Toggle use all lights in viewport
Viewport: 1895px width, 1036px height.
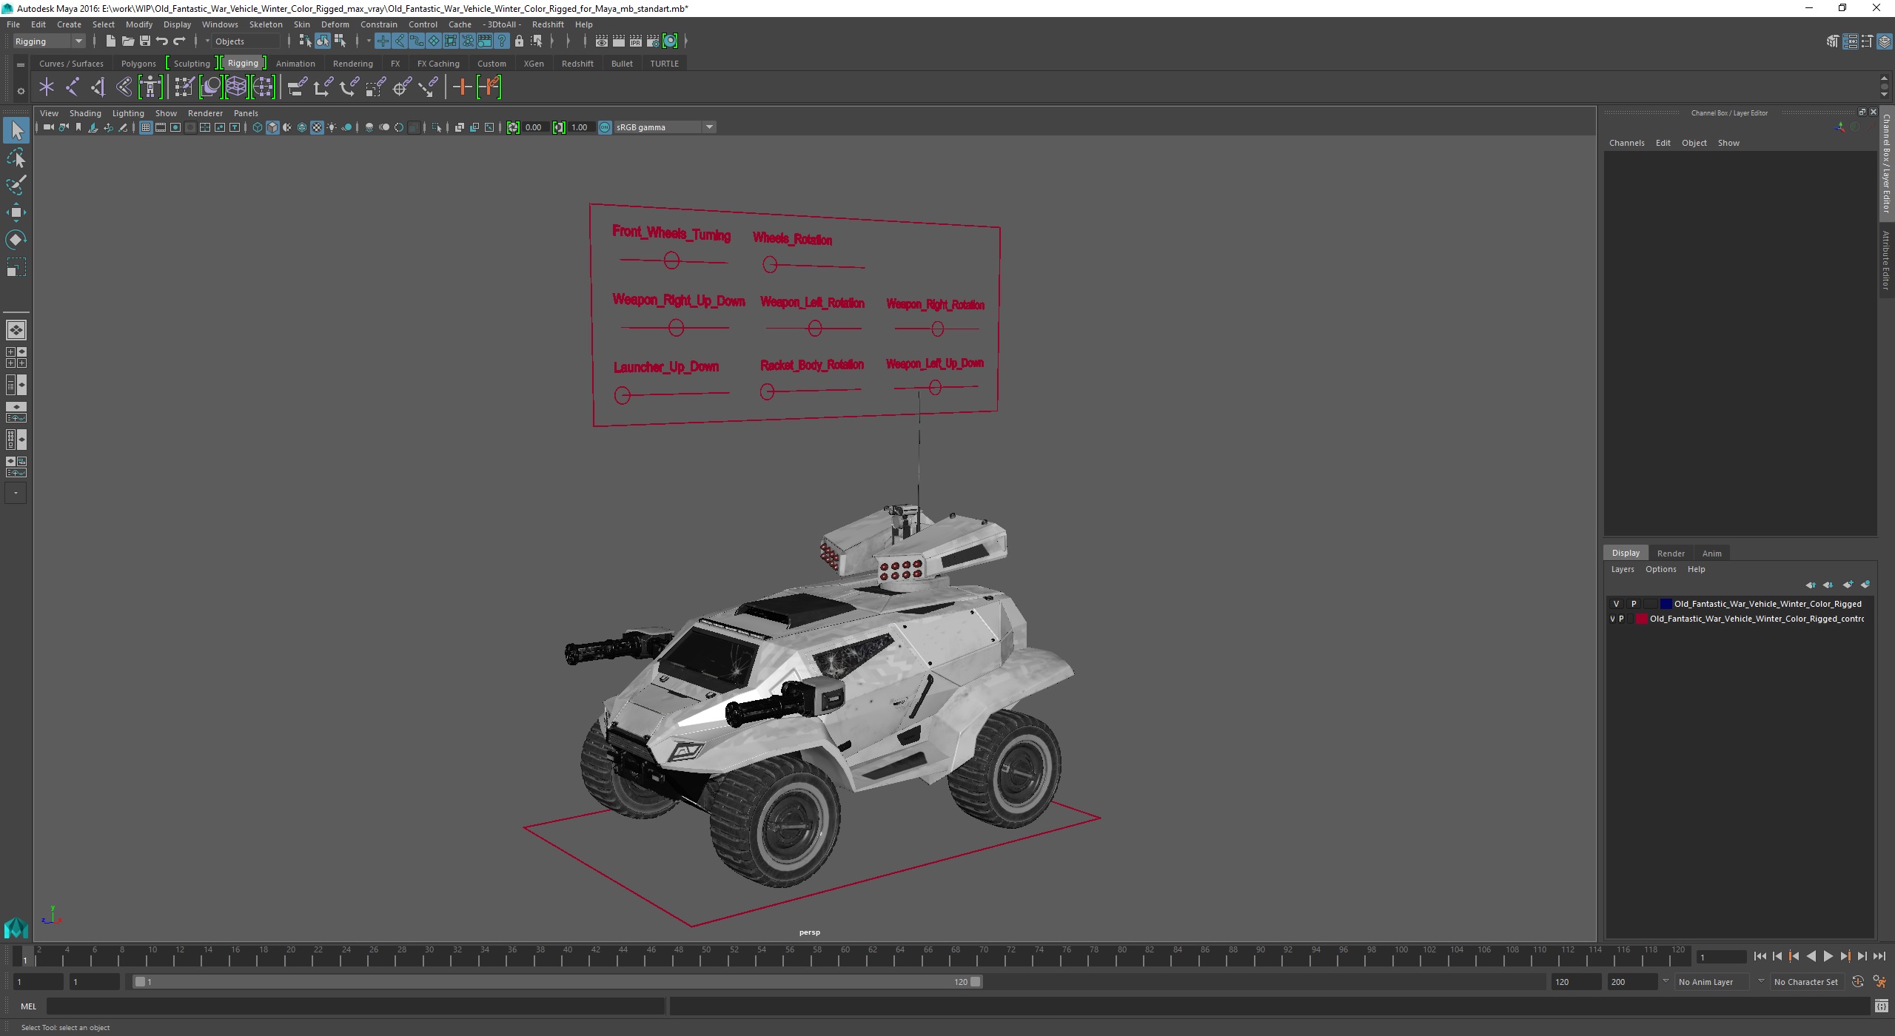[332, 128]
